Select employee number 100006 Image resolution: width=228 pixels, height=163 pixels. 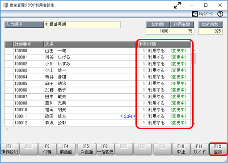[29, 90]
